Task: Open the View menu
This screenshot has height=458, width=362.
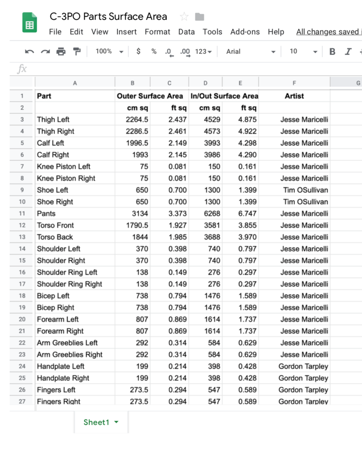Action: click(x=100, y=32)
